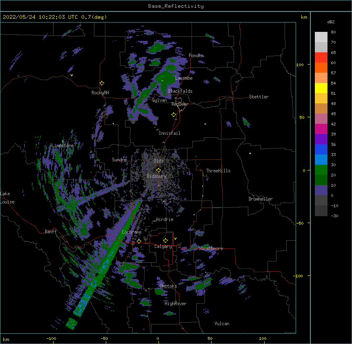
Task: Click the yellow diamond marker beside RockyMH
Action: [102, 83]
